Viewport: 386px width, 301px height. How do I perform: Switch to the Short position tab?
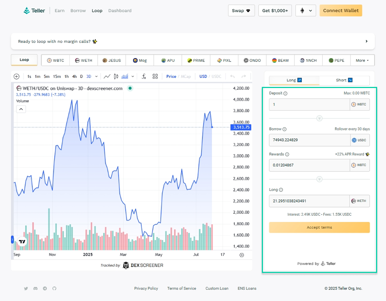(344, 80)
